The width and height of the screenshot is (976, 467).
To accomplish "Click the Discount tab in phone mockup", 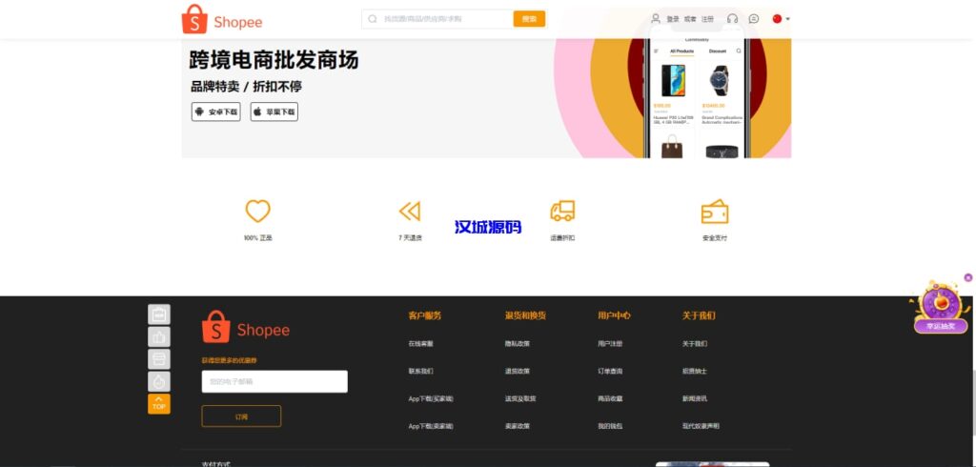I will click(x=718, y=51).
